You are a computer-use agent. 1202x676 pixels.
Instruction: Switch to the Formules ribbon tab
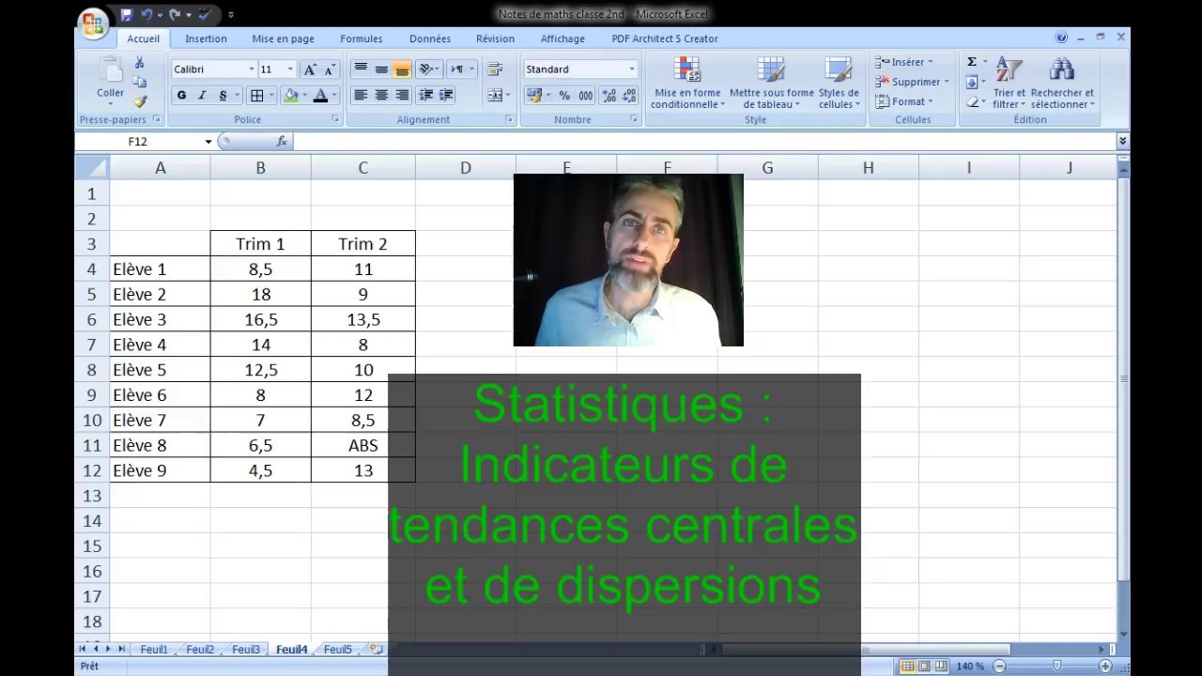(361, 38)
